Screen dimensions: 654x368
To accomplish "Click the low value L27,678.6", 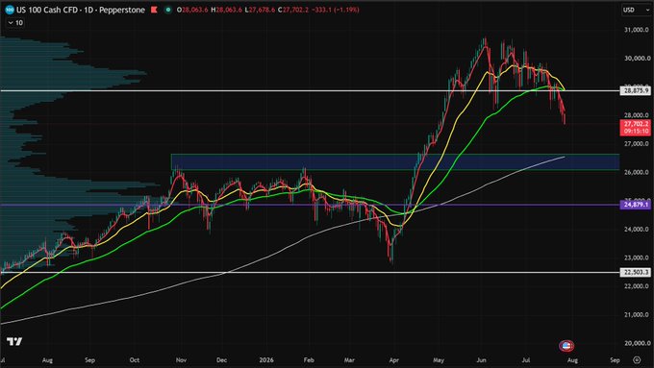I will coord(260,10).
